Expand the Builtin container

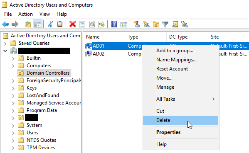[13, 58]
